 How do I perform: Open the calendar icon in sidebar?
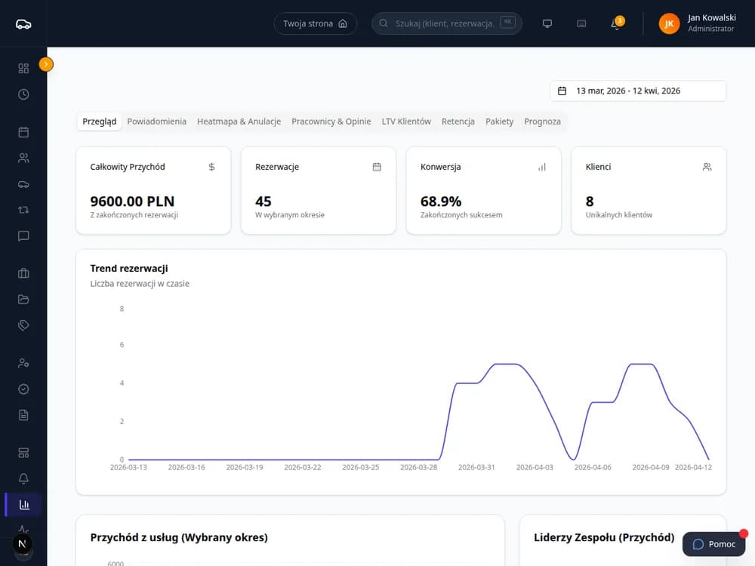23,132
